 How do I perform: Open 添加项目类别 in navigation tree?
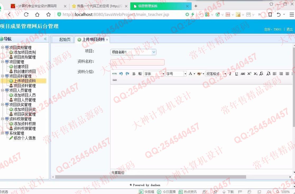coord(25,52)
